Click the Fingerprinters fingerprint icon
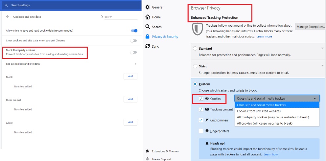This screenshot has height=161, width=326. (x=207, y=131)
